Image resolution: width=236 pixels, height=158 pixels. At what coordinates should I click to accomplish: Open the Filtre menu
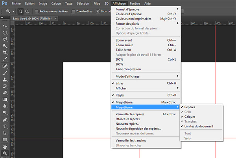[97, 4]
